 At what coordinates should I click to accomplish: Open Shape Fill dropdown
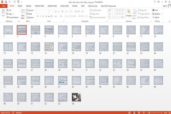(142, 10)
